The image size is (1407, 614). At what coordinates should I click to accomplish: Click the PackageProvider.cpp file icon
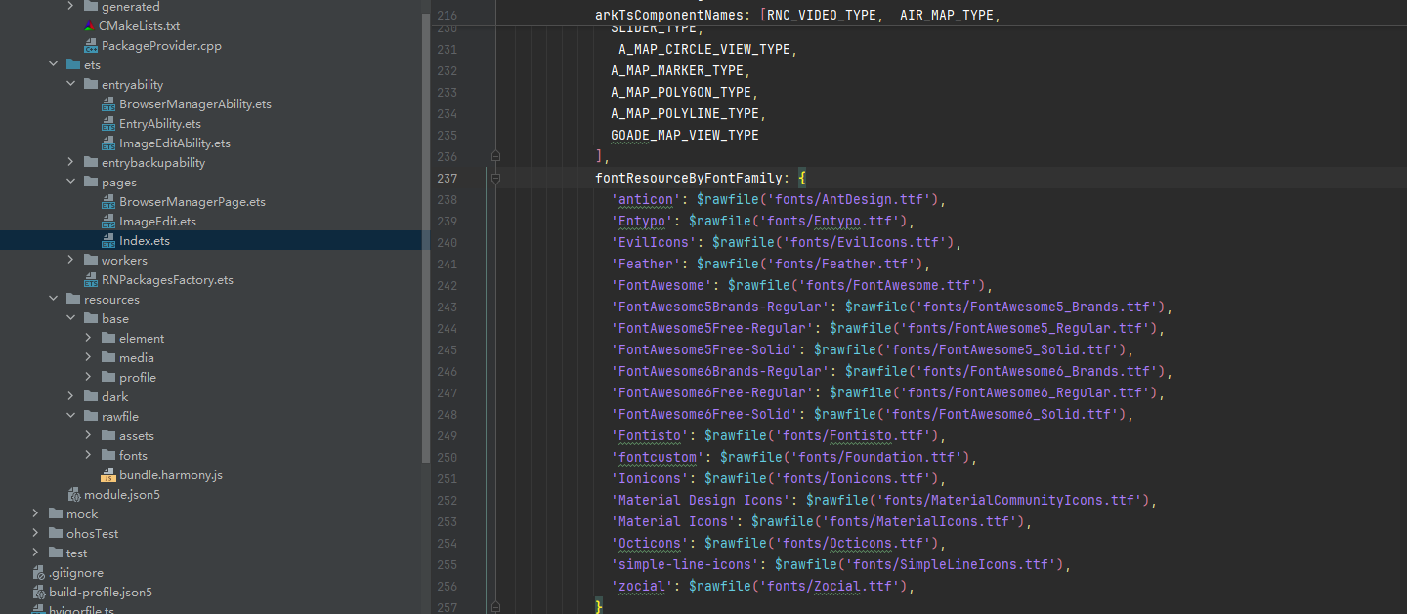click(x=90, y=46)
